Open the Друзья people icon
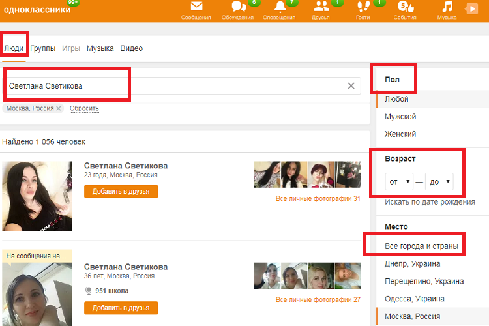 pos(321,7)
